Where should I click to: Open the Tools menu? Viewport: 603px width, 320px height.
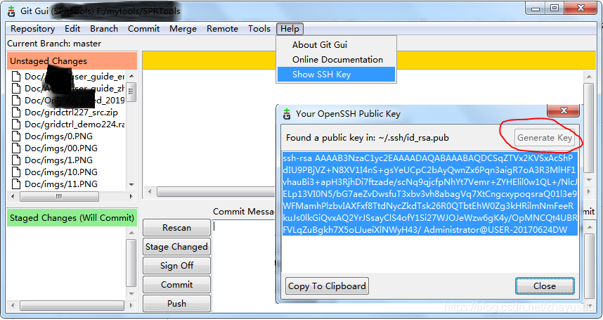point(259,29)
